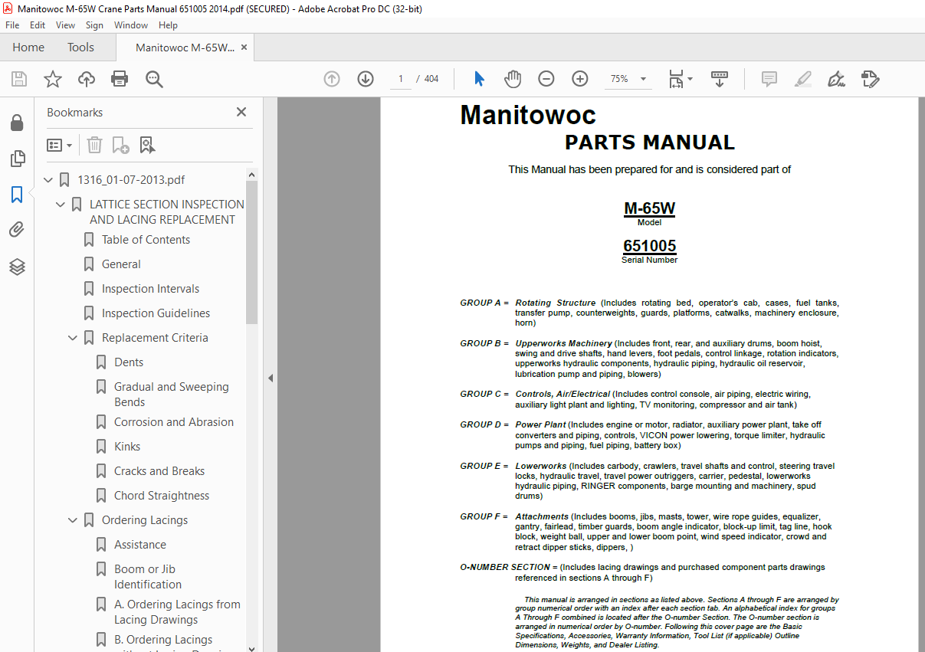Jump to Corrosion and Abrasion bookmark
The image size is (925, 652).
tap(174, 422)
